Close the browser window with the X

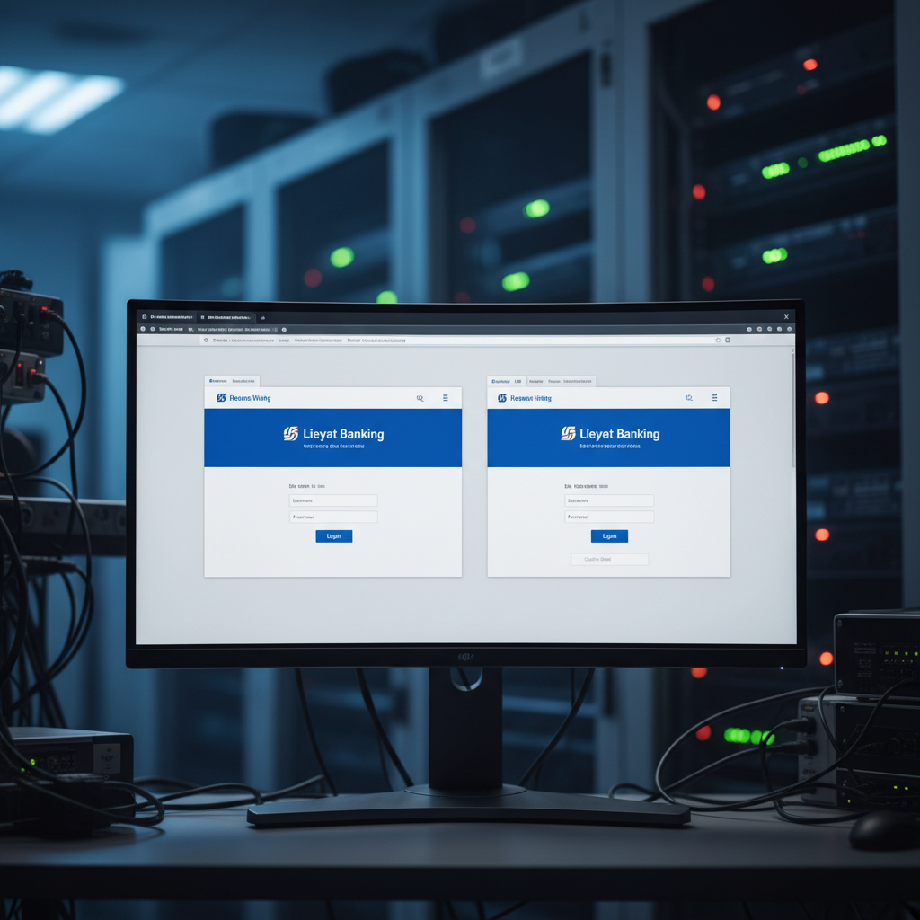[786, 317]
